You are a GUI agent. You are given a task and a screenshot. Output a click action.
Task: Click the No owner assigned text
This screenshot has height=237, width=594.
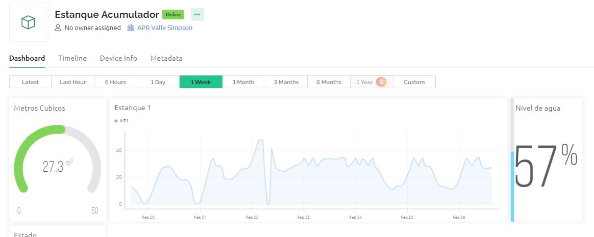click(x=92, y=28)
